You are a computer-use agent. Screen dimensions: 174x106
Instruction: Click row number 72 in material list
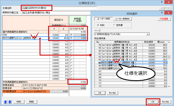[x=98, y=86]
